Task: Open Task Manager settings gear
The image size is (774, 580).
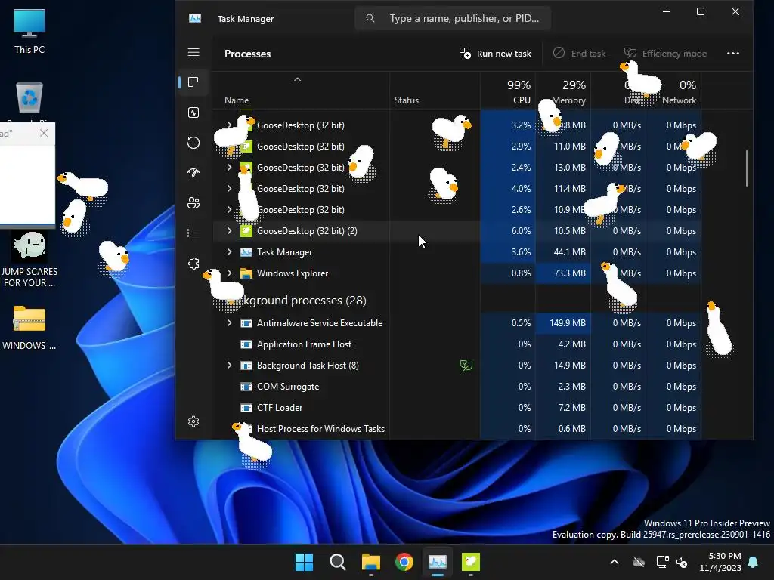Action: 193,421
